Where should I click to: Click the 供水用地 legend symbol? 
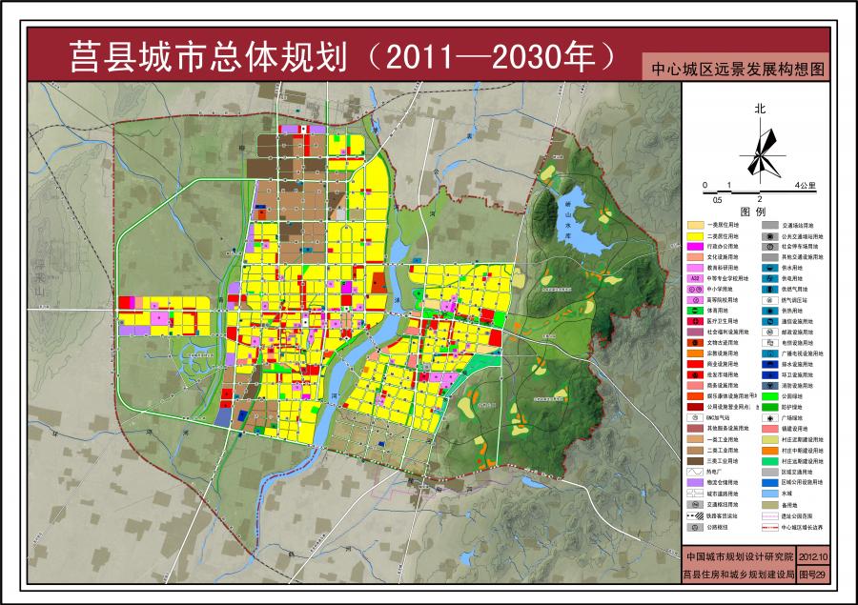(770, 268)
